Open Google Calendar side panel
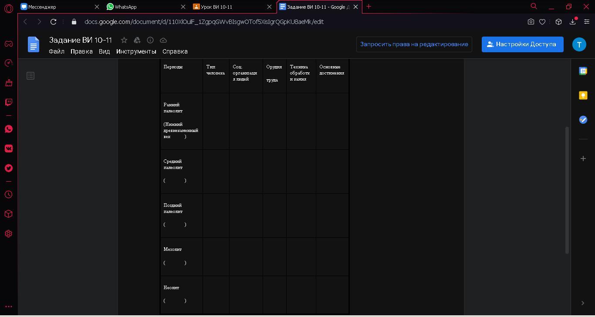595x317 pixels. click(x=583, y=71)
